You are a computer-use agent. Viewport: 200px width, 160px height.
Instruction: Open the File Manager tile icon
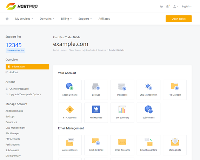(175, 87)
